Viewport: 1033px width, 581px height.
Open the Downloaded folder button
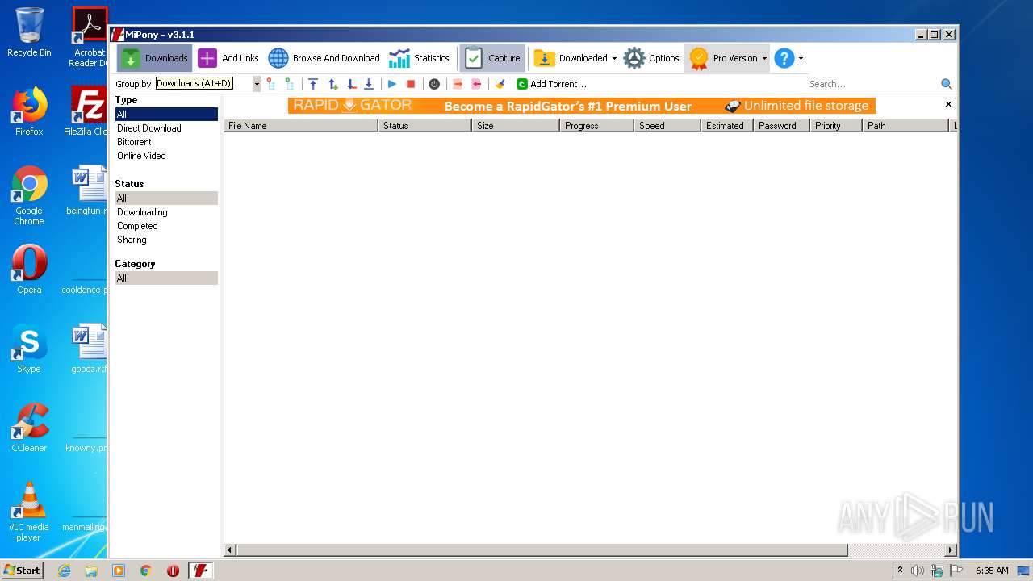(571, 58)
